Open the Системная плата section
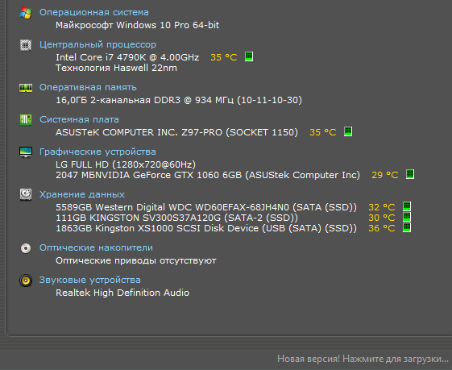The height and width of the screenshot is (370, 452). pos(79,119)
